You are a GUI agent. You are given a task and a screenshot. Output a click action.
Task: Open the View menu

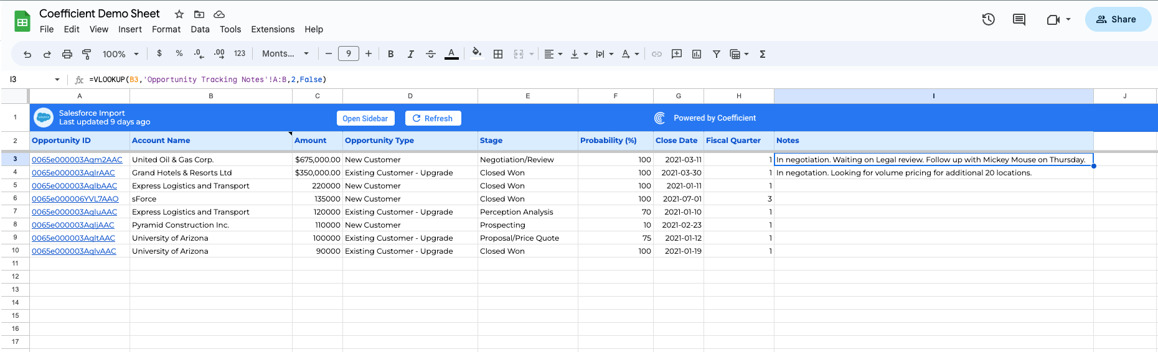(x=99, y=29)
